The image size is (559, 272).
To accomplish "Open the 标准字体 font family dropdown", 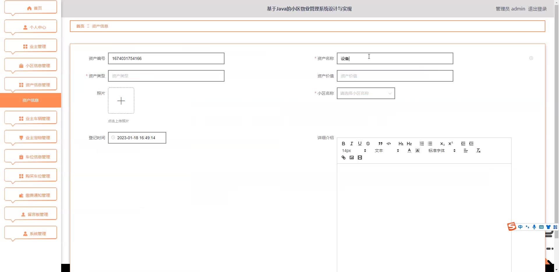I will [442, 151].
